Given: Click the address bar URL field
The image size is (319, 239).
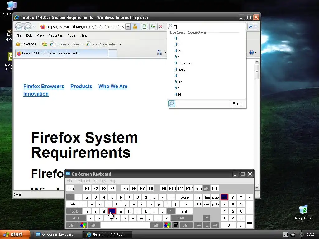Looking at the screenshot, I should 83,27.
